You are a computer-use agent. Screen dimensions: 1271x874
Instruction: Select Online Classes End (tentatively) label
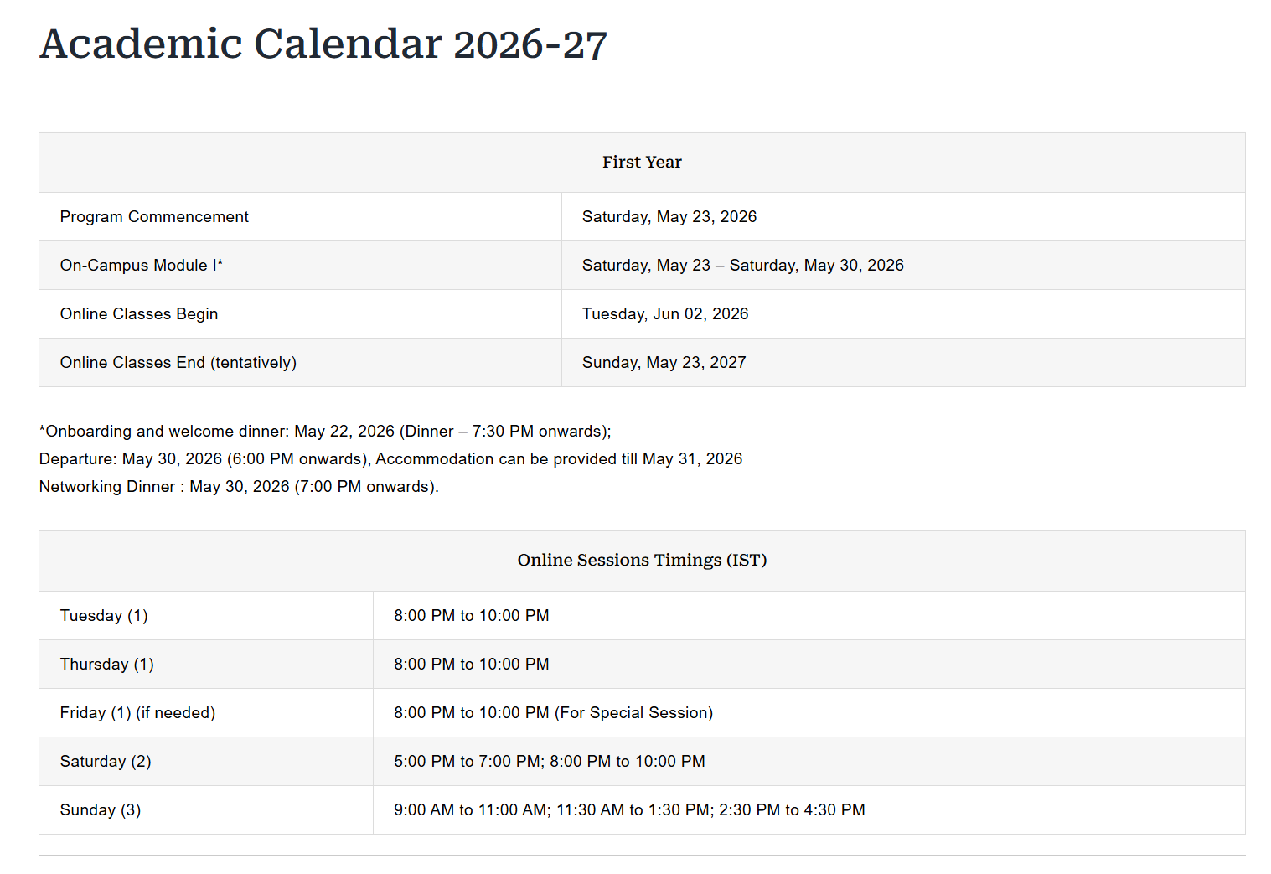(178, 363)
